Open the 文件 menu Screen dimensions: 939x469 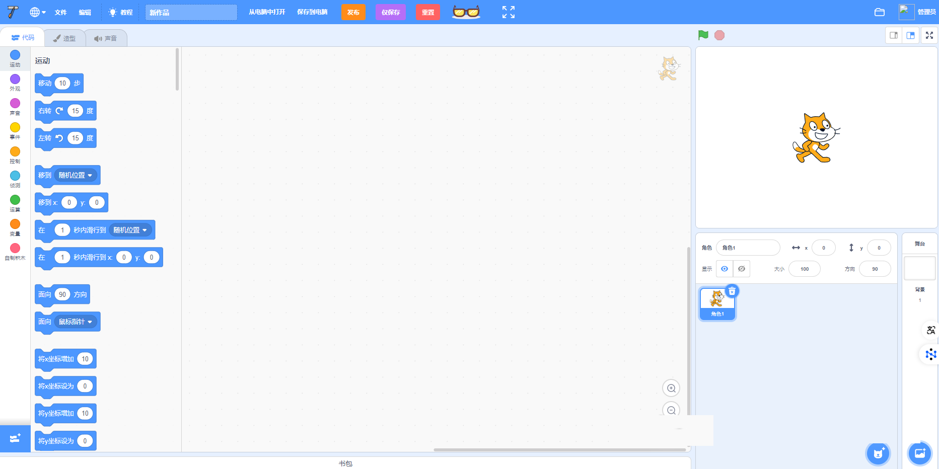(60, 12)
